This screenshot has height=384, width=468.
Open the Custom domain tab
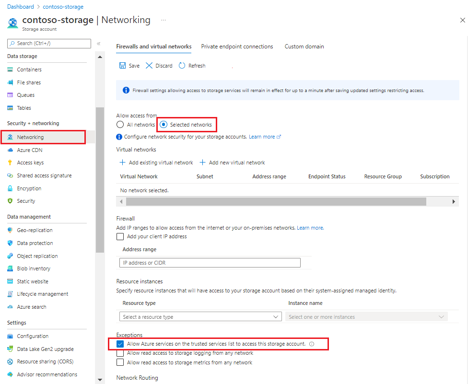coord(304,47)
